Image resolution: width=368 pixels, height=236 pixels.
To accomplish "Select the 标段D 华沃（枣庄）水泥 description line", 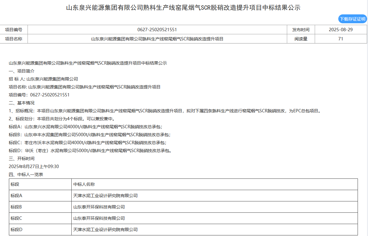I will (90, 151).
